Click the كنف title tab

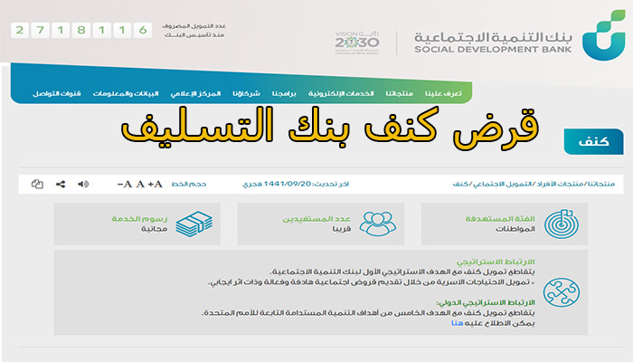(x=593, y=141)
